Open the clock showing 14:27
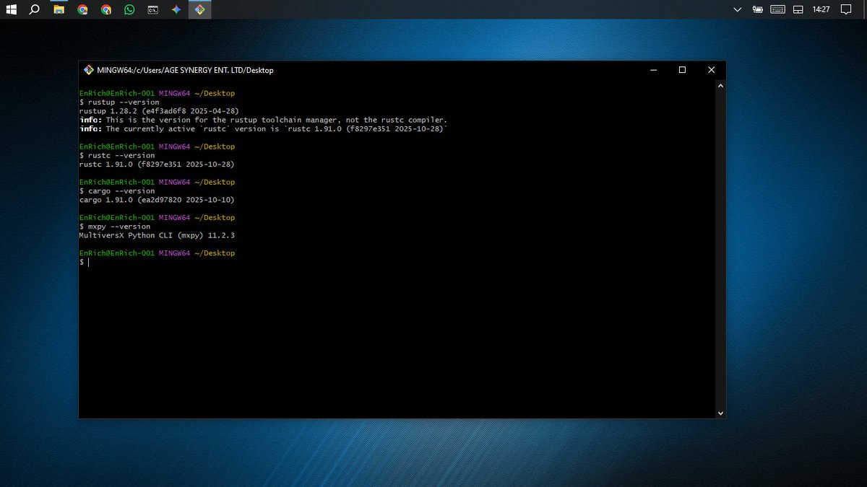This screenshot has height=487, width=867. pos(821,9)
